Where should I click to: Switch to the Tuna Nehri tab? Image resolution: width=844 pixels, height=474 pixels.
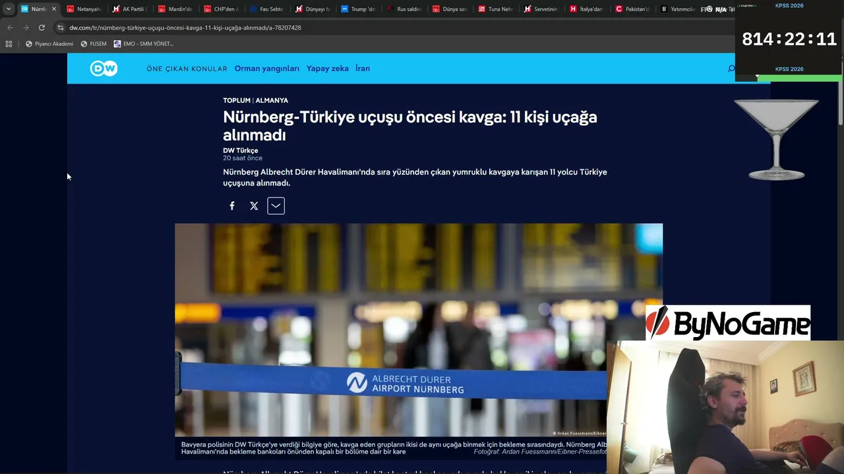pos(495,9)
